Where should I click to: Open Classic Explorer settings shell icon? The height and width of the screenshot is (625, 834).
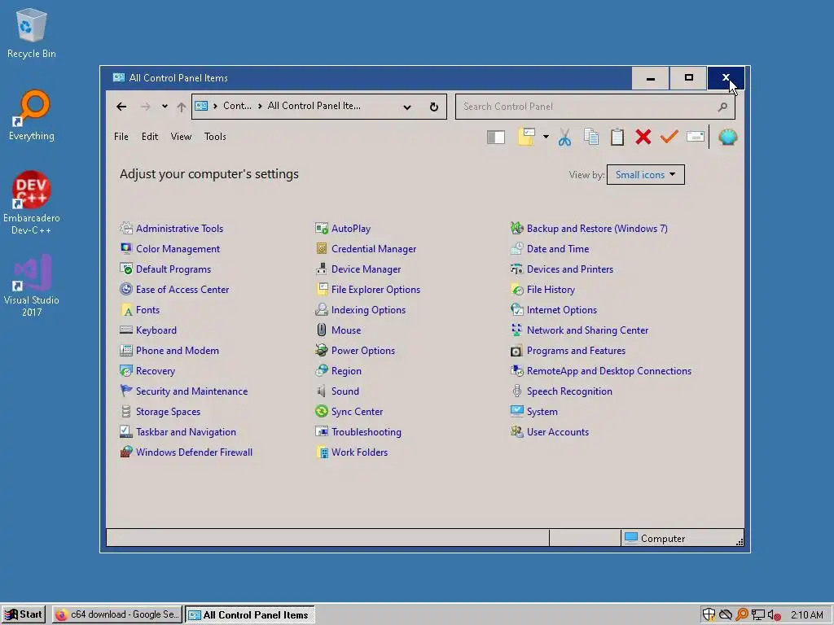(x=727, y=137)
